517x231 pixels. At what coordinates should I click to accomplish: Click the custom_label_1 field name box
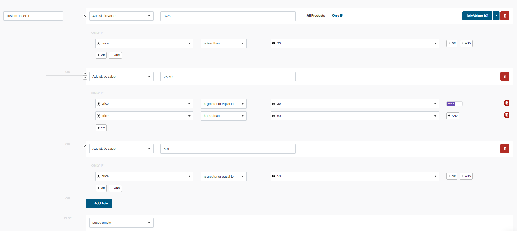click(33, 16)
